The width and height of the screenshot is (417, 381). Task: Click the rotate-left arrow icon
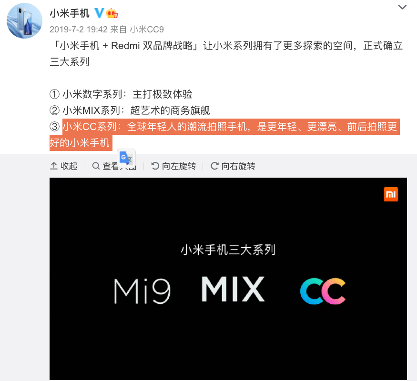(155, 166)
